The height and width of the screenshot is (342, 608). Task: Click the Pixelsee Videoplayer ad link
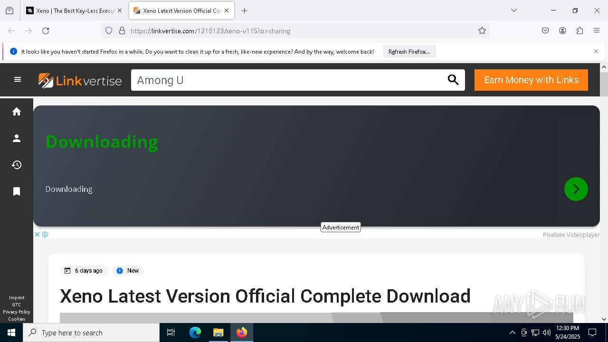click(571, 235)
